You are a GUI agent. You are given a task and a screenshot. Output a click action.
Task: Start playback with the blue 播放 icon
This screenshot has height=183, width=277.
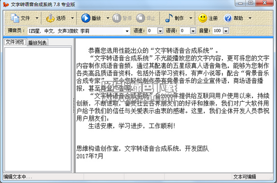tap(86, 18)
